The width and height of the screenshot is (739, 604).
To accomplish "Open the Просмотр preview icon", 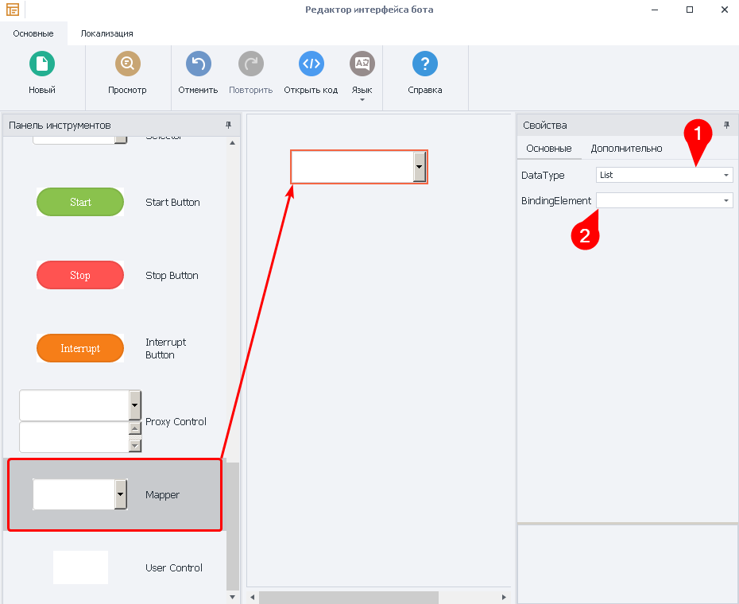I will tap(127, 64).
